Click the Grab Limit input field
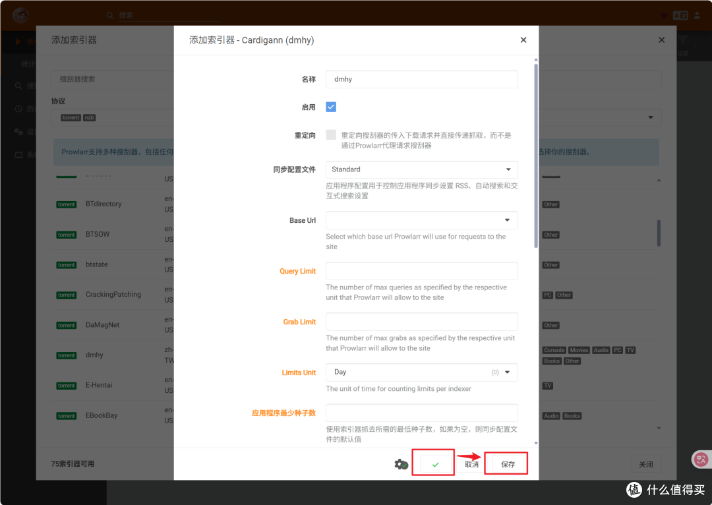 [x=421, y=322]
